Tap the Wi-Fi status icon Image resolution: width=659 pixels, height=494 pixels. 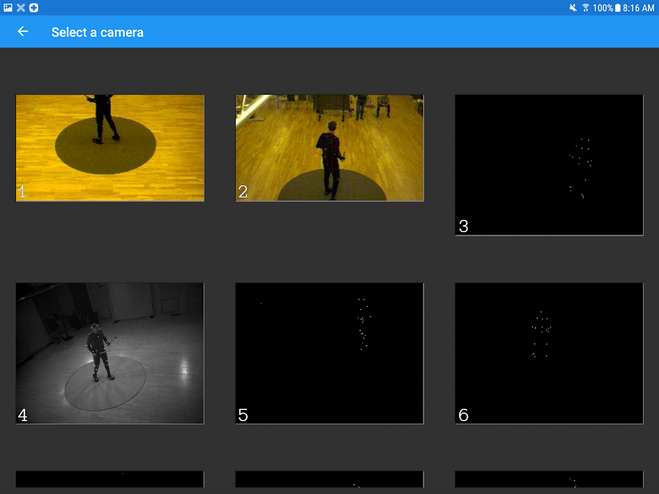point(586,7)
